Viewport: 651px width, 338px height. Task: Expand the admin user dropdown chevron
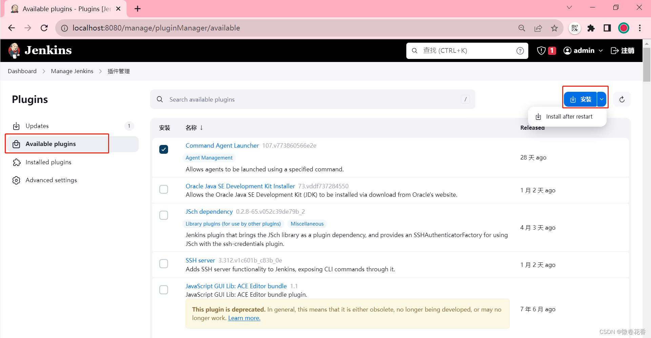pyautogui.click(x=601, y=50)
